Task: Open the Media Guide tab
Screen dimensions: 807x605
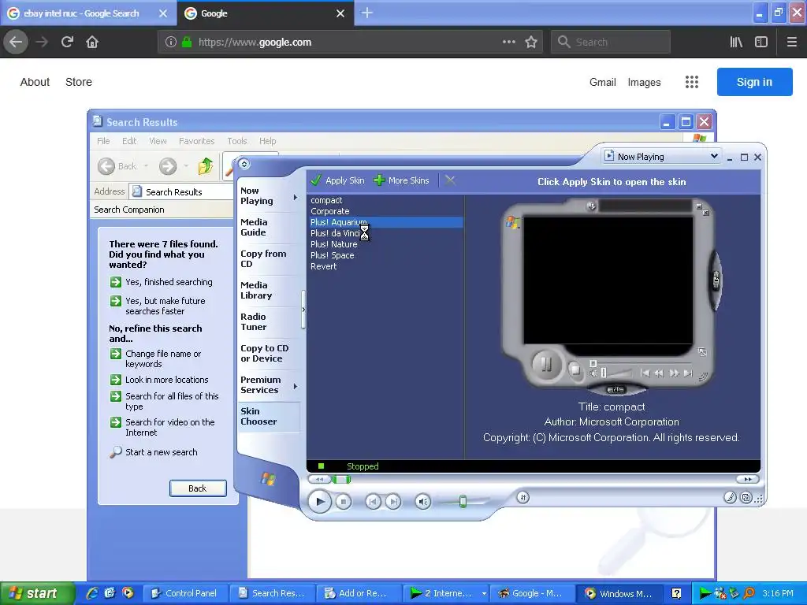Action: click(x=254, y=228)
